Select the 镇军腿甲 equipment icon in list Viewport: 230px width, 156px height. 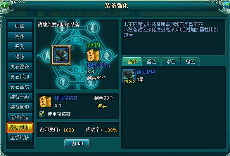(x=129, y=76)
